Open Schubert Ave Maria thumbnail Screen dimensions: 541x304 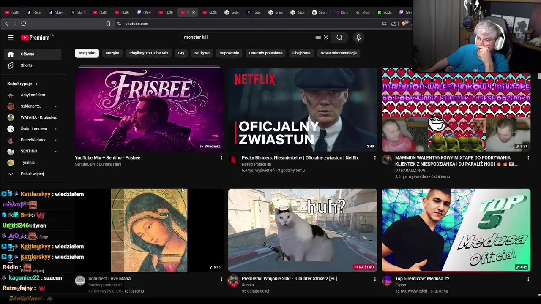pyautogui.click(x=149, y=231)
